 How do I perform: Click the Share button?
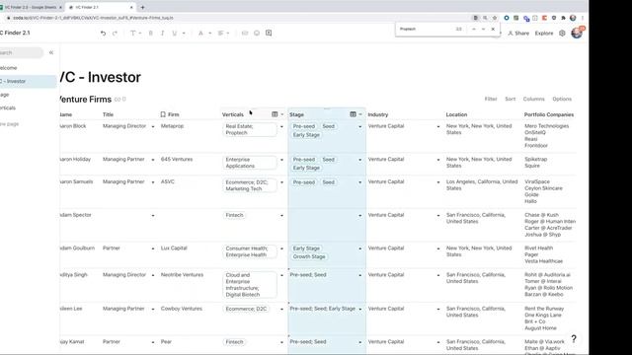(518, 34)
